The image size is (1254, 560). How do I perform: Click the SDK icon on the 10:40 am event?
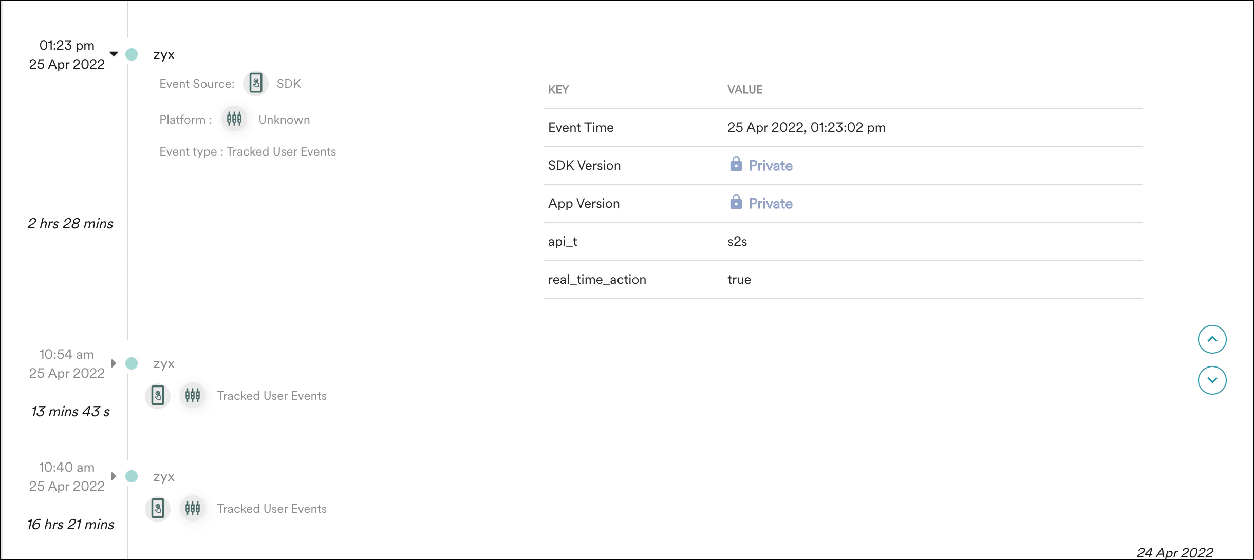click(158, 508)
